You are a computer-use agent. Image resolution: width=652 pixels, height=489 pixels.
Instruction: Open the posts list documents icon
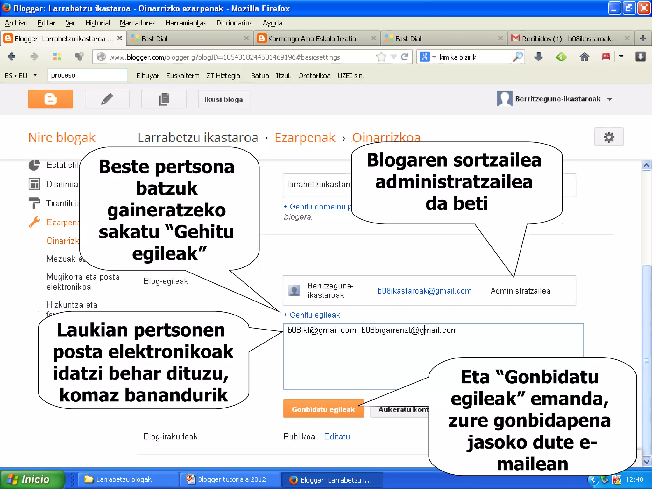(164, 99)
